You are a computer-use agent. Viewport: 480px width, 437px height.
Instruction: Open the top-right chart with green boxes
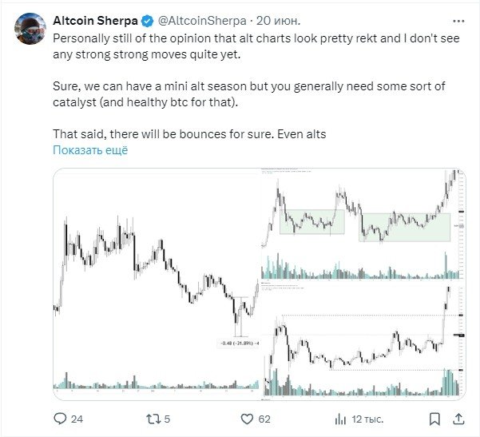pyautogui.click(x=363, y=224)
